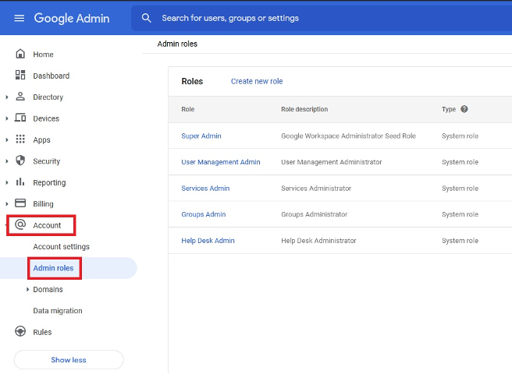The width and height of the screenshot is (512, 374).
Task: Click the help icon next to Type
Action: (x=464, y=109)
